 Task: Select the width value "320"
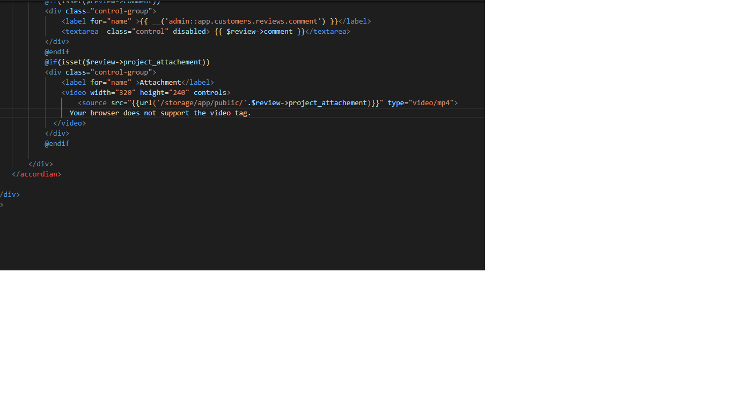126,93
